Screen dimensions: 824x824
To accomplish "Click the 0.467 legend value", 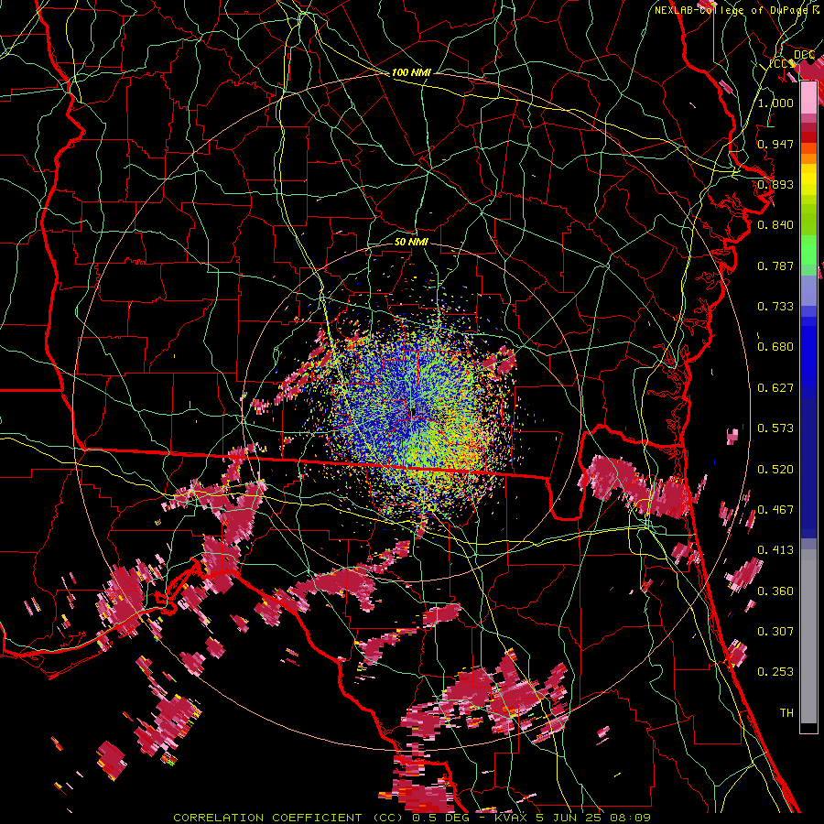I will tap(775, 510).
